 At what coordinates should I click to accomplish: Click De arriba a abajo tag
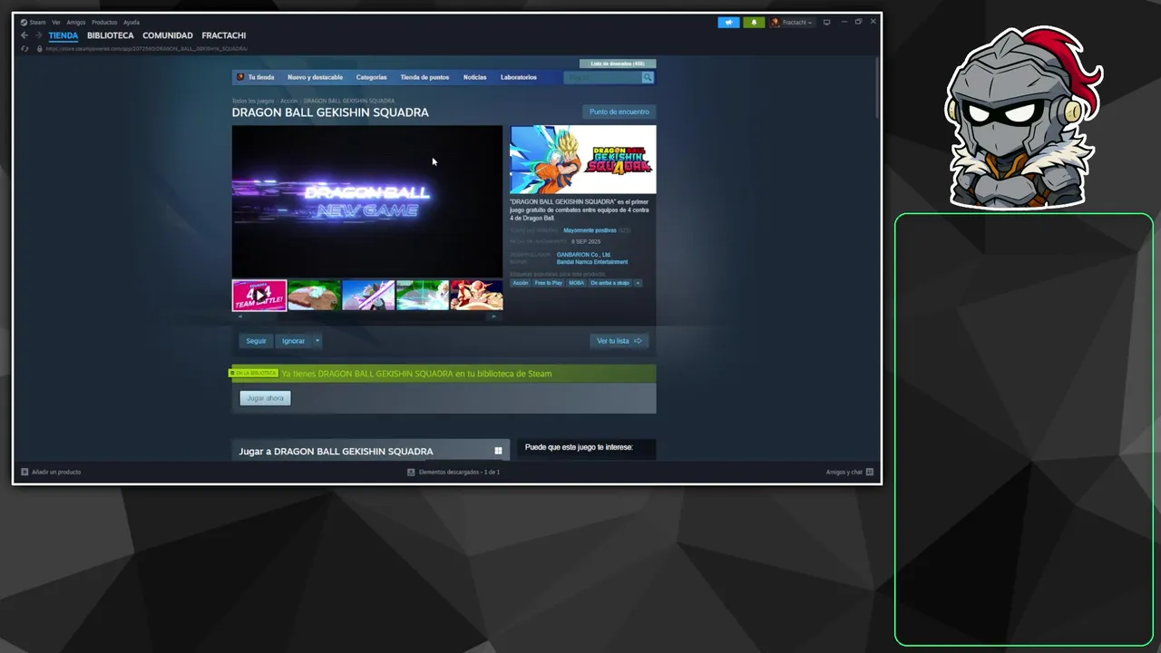pyautogui.click(x=610, y=283)
